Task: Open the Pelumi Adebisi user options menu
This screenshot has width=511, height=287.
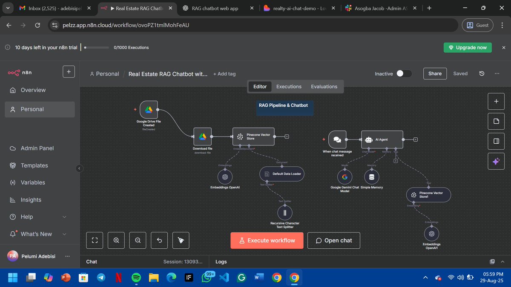Action: 67,256
